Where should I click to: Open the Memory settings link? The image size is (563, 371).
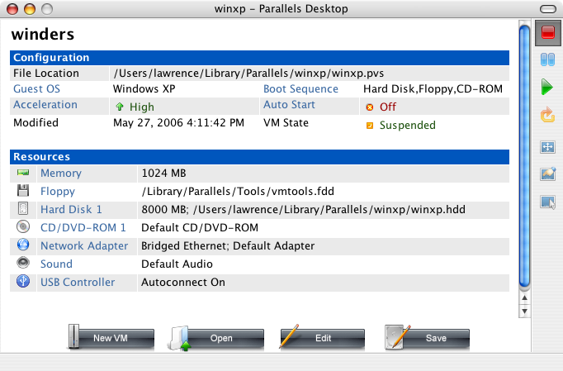[61, 174]
